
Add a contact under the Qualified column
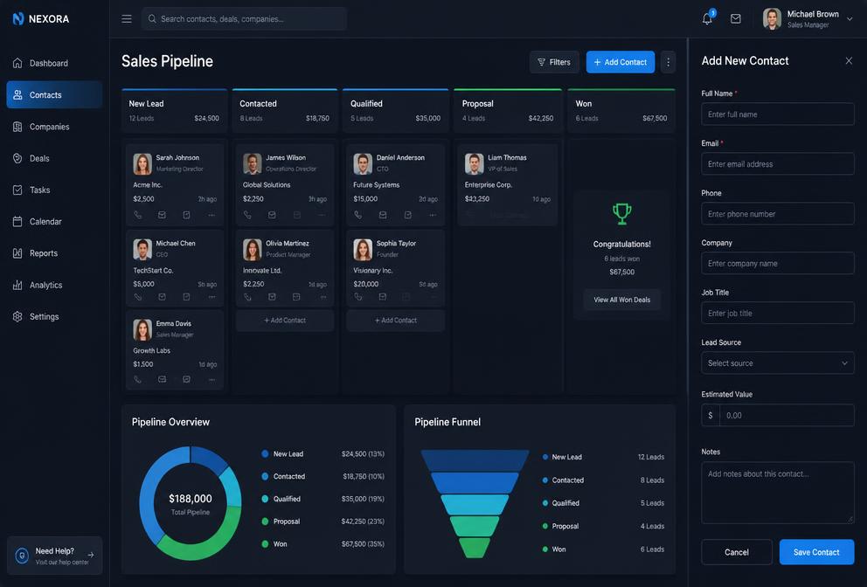tap(396, 320)
